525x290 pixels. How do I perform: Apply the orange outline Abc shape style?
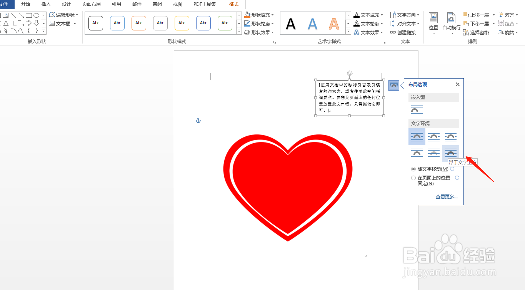[x=139, y=23]
